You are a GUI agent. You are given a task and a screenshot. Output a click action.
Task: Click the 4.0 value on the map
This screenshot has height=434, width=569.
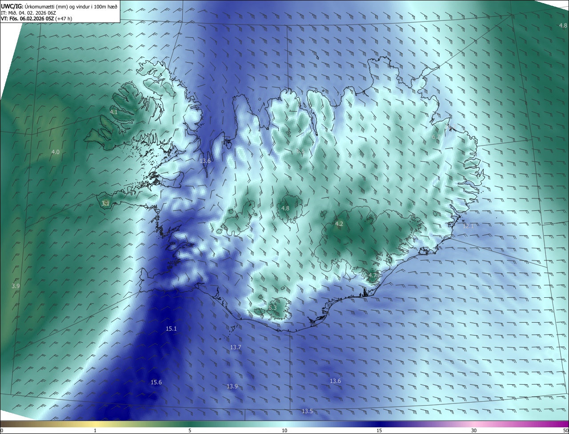55,152
